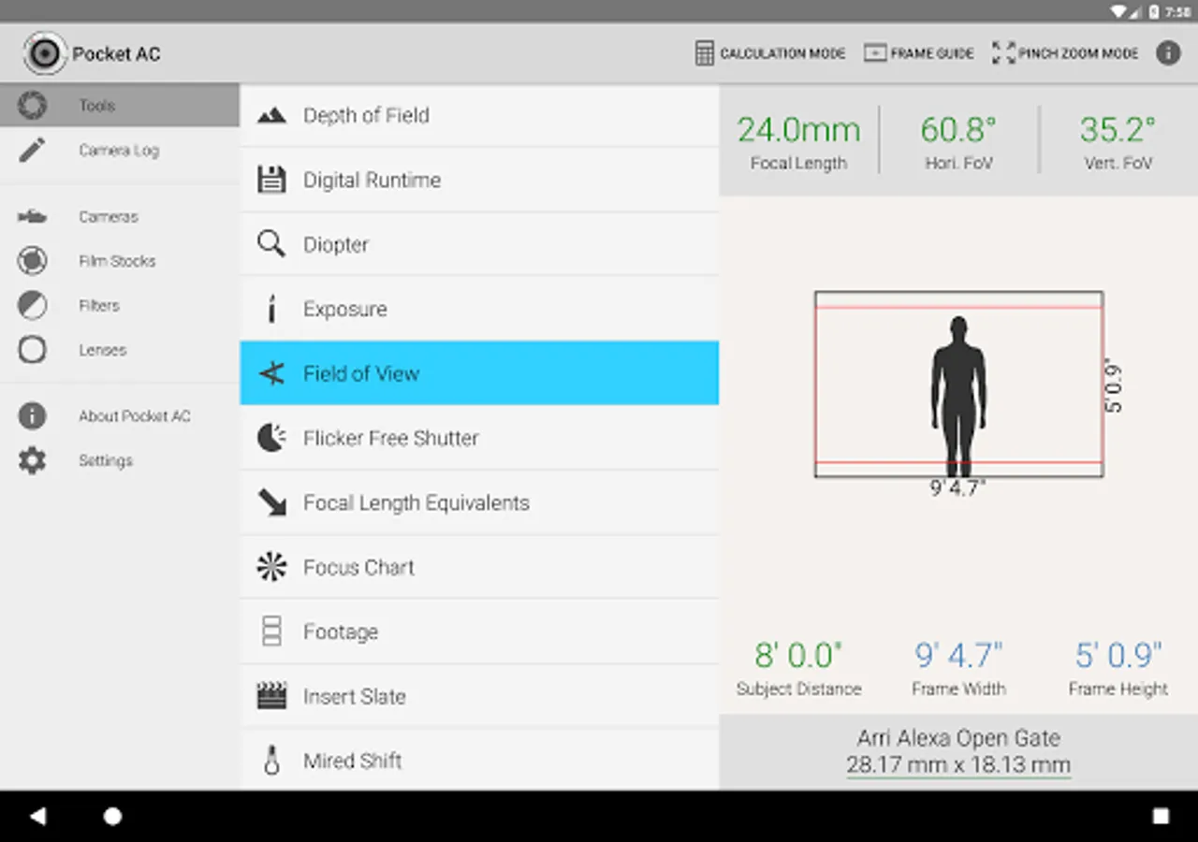The height and width of the screenshot is (842, 1198).
Task: Select the Digital Runtime tool
Action: coord(479,180)
